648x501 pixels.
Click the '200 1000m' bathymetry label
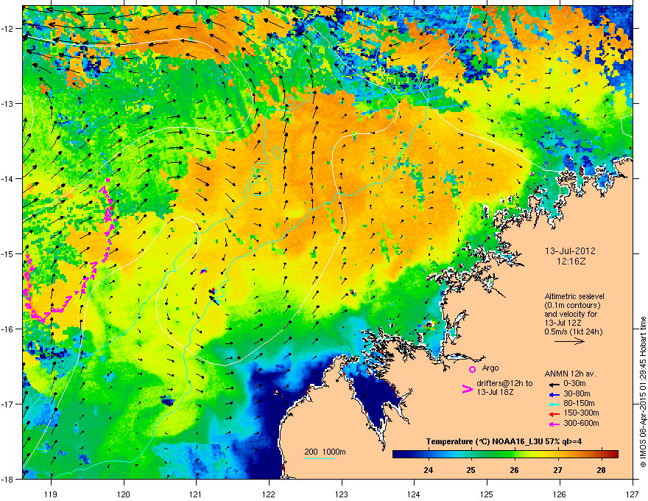tap(325, 452)
